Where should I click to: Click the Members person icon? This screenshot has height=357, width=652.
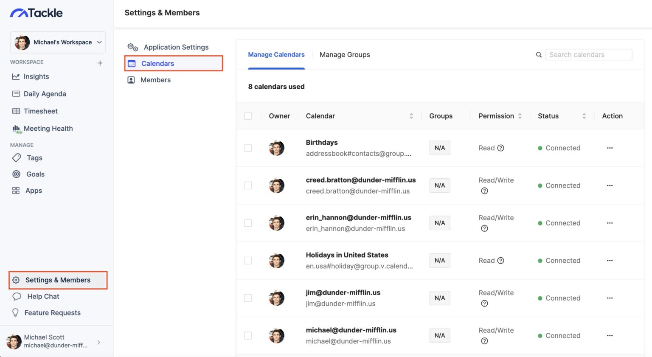point(131,80)
